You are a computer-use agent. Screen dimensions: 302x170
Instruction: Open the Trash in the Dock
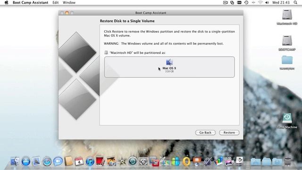(x=288, y=161)
